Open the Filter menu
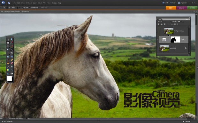 pos(44,3)
